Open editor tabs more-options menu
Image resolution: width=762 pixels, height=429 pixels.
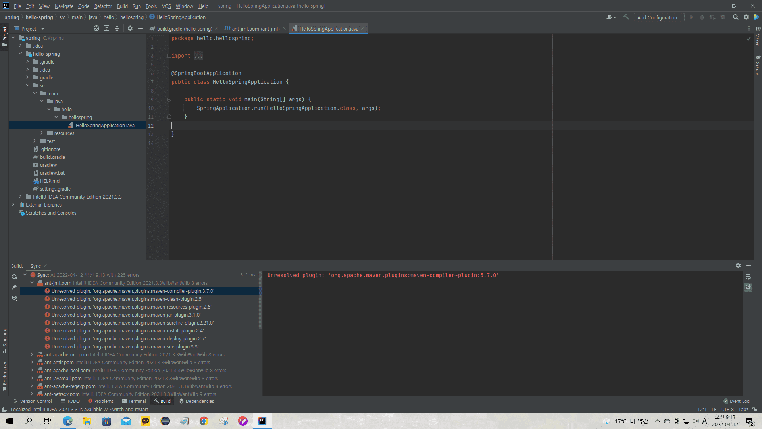coord(749,28)
